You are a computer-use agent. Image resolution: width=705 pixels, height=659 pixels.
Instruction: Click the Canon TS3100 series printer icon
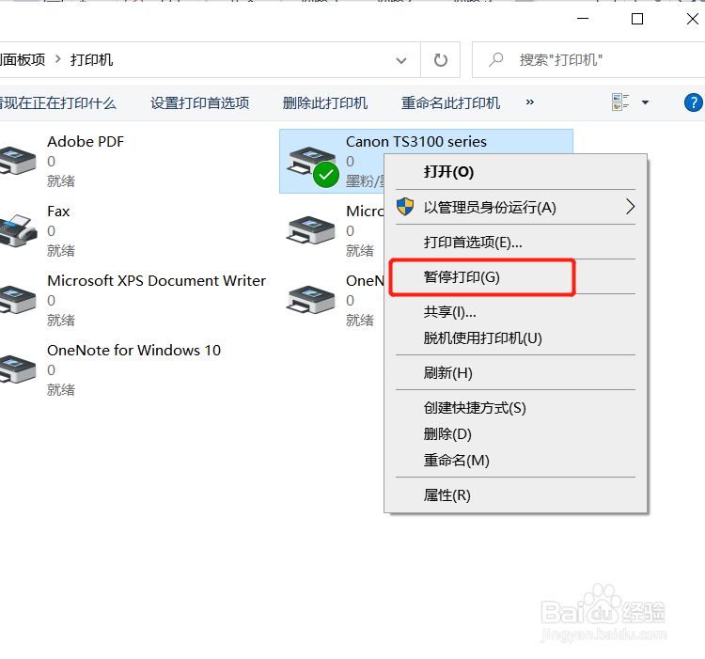(313, 165)
